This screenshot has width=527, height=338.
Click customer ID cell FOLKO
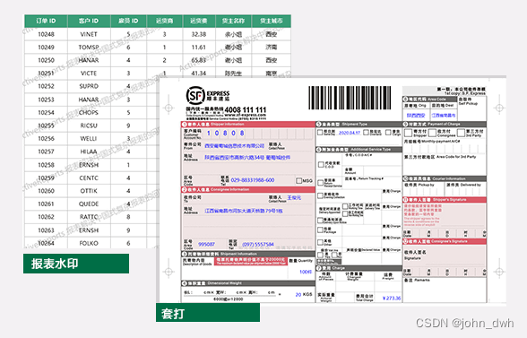point(89,243)
